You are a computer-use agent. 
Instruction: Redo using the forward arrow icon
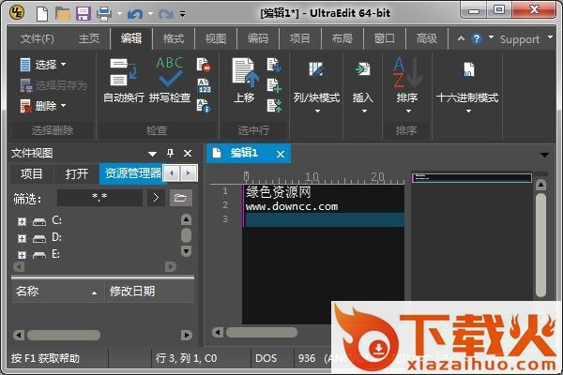click(166, 14)
